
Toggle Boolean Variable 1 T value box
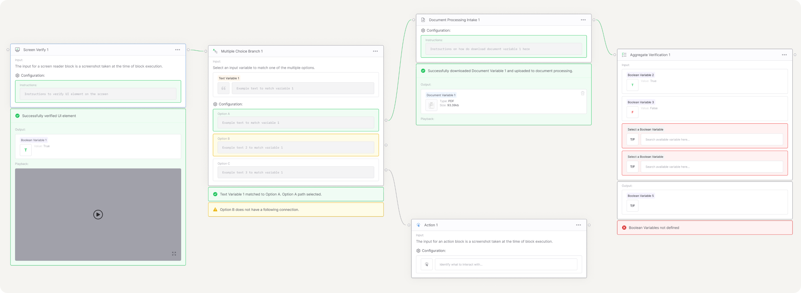(x=26, y=150)
